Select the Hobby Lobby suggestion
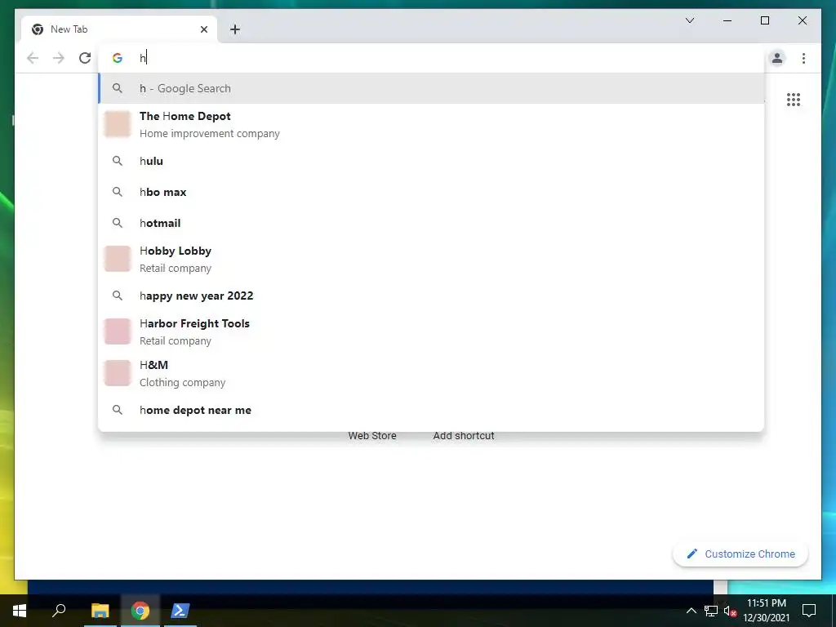The image size is (836, 627). click(x=431, y=259)
